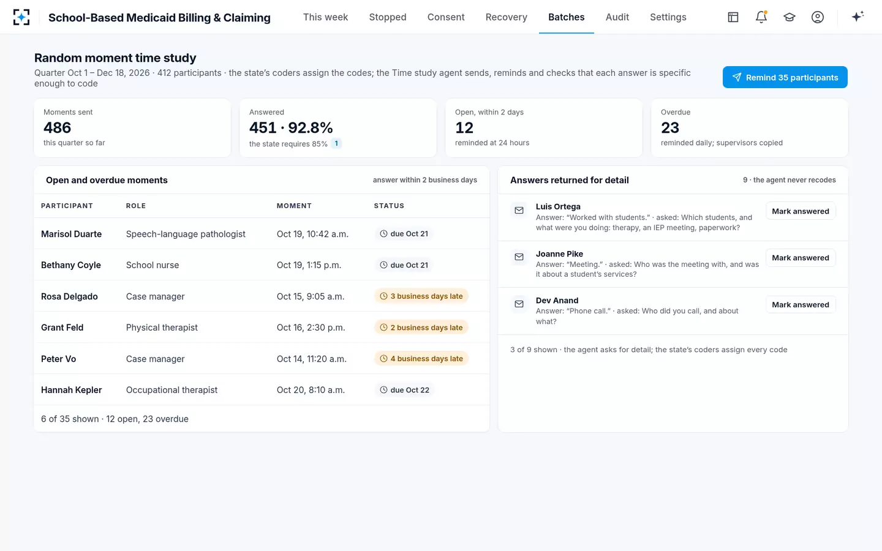Switch to the Audit tab
Screen dimensions: 882x551
617,17
